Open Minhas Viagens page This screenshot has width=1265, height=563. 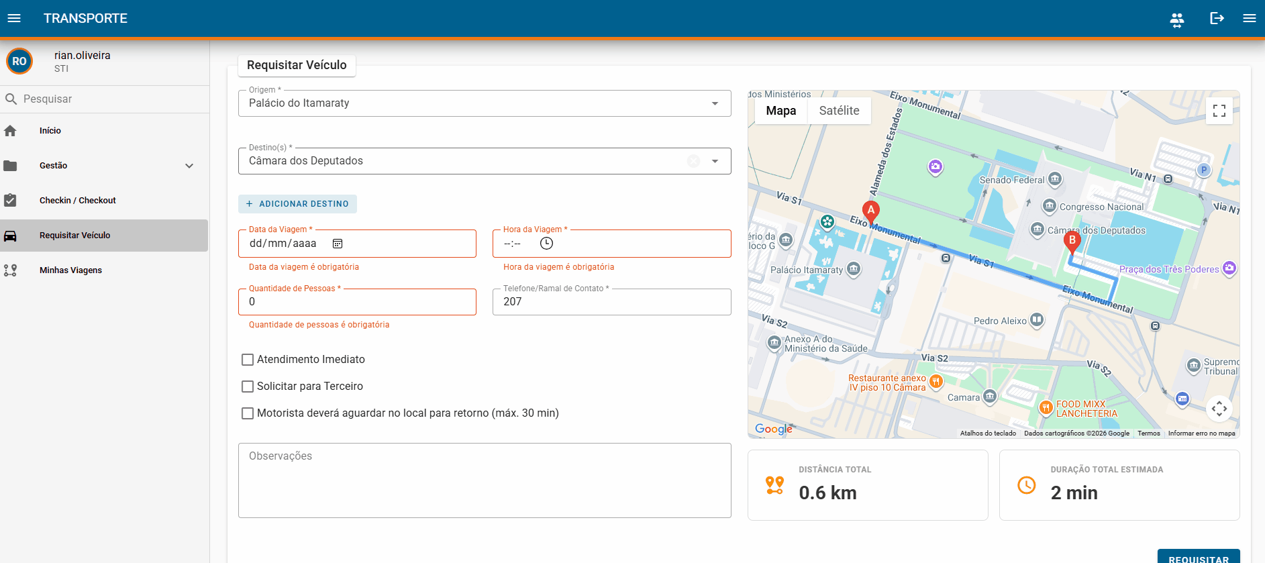[104, 270]
